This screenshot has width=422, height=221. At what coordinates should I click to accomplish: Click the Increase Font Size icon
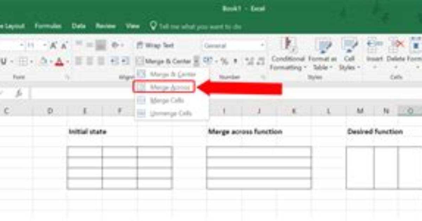pyautogui.click(x=53, y=45)
